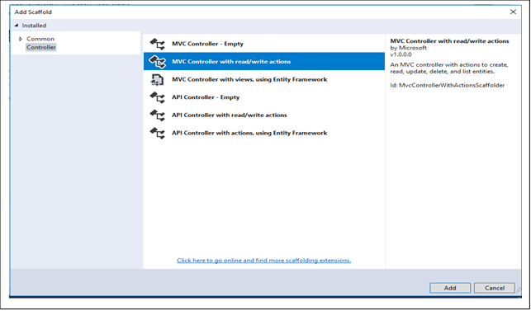Click the API Controller - Empty scaffold icon

point(157,97)
